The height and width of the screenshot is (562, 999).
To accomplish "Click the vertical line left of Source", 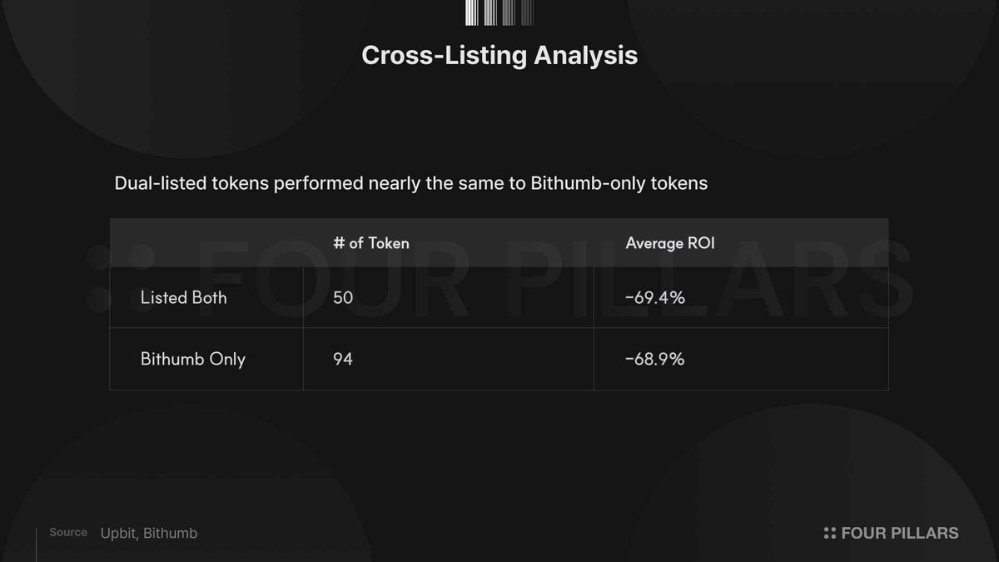I will [36, 545].
